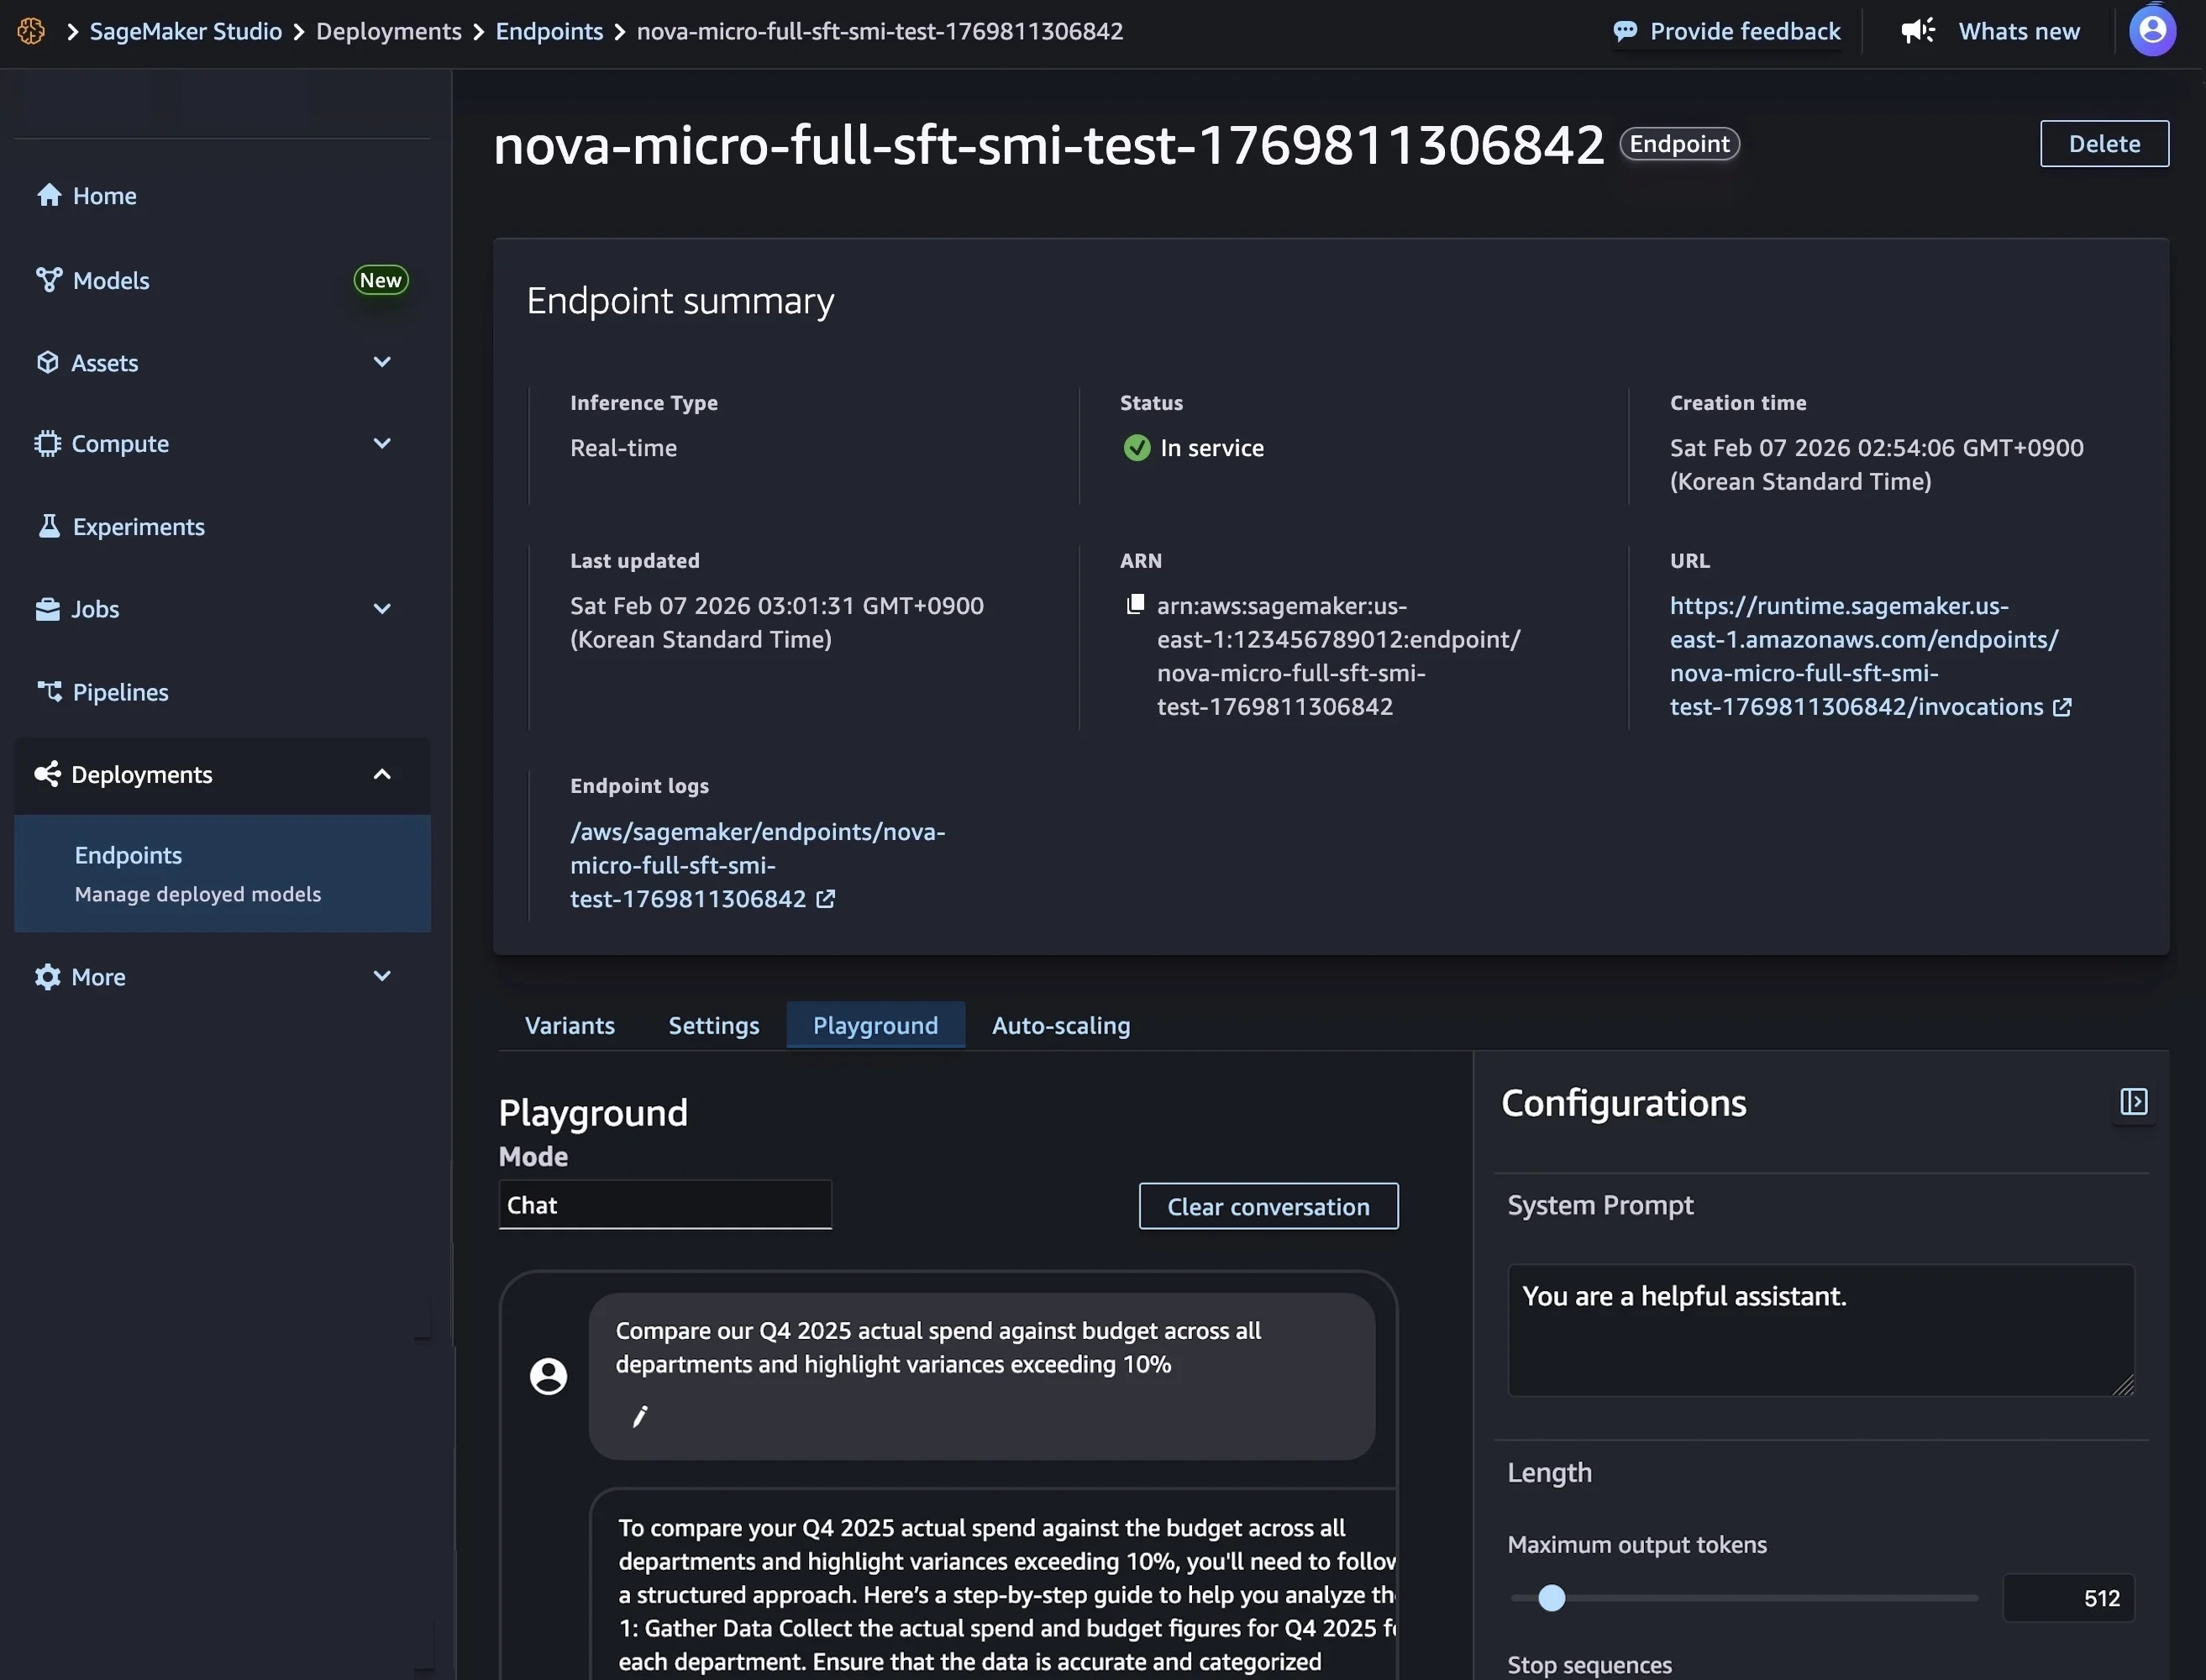Image resolution: width=2206 pixels, height=1680 pixels.
Task: Open Models page in sidebar
Action: (111, 281)
